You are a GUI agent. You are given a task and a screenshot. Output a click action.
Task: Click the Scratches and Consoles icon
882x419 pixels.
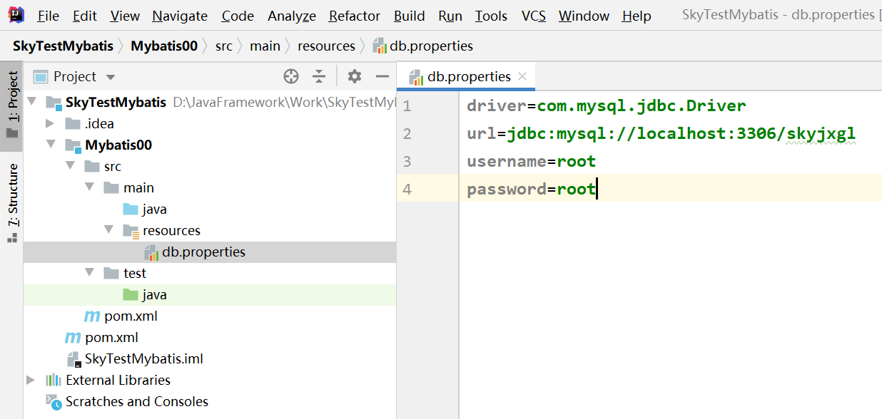point(54,401)
